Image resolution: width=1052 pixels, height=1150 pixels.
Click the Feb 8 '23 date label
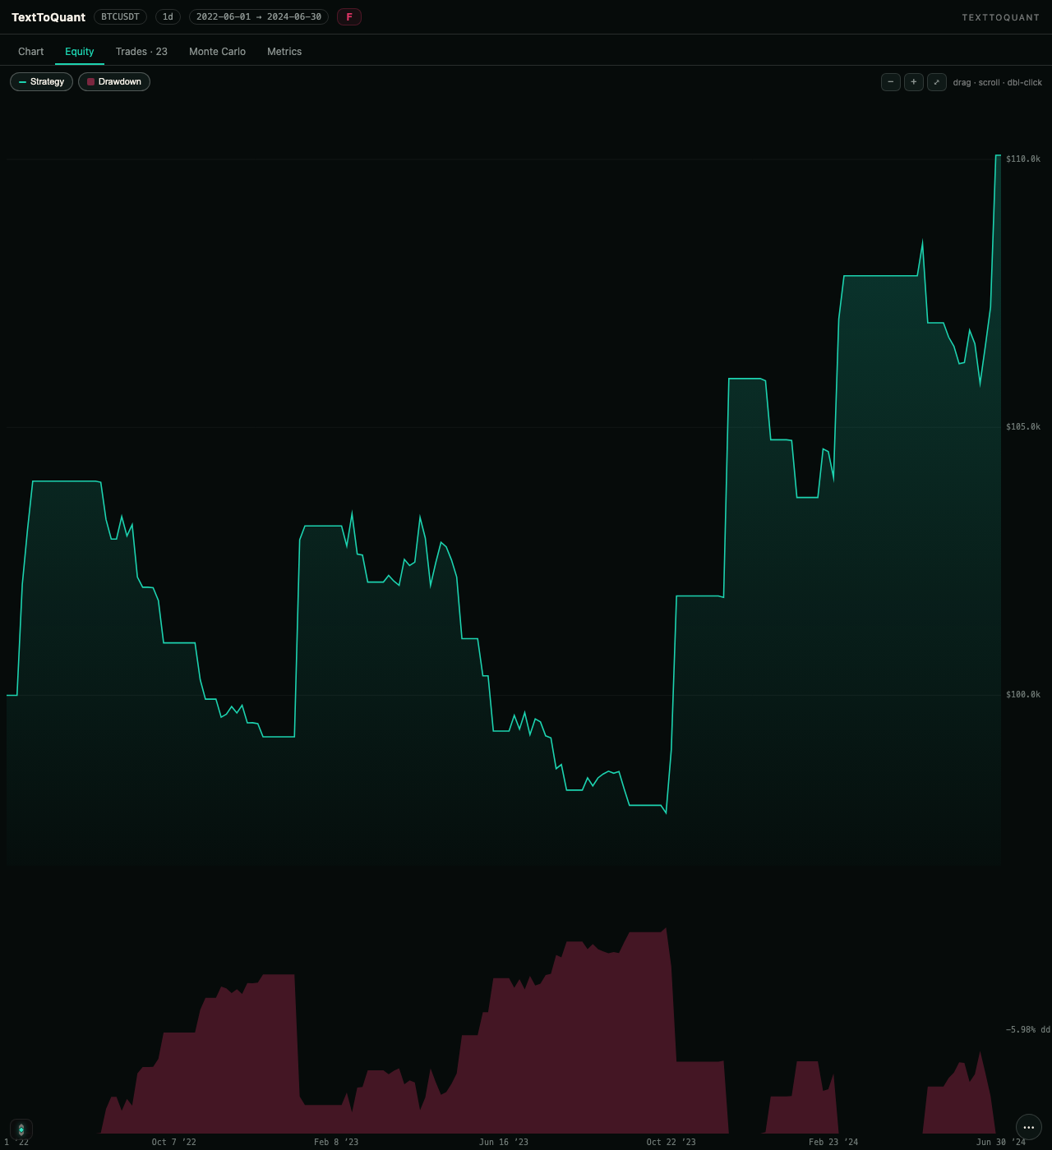pos(336,1143)
